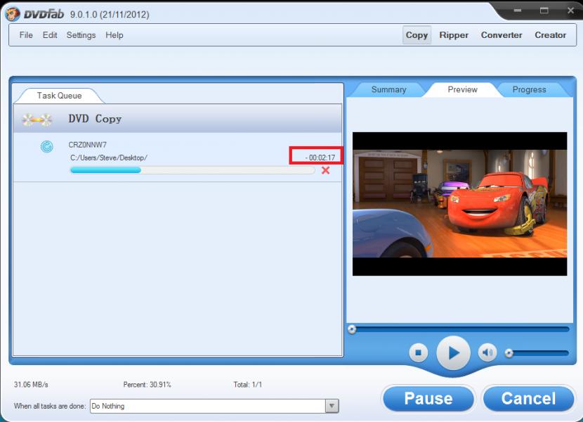Screen dimensions: 583x422
Task: Click the Cars movie preview frame
Action: (x=459, y=204)
